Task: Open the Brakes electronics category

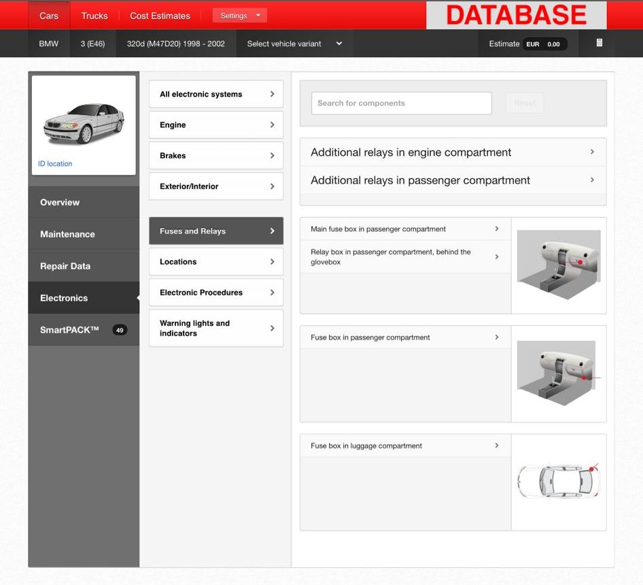Action: click(216, 156)
